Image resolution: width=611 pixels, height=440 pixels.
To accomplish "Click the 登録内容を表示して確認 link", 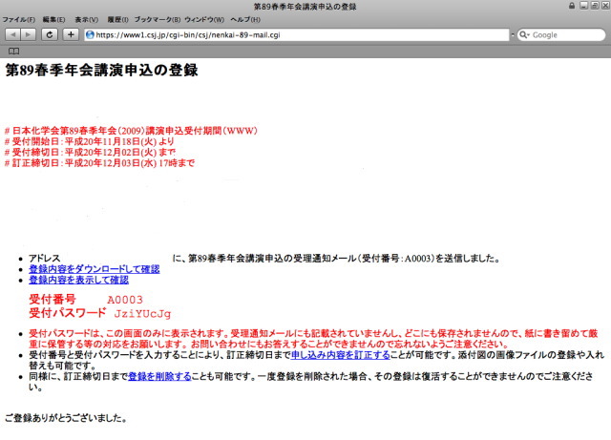I will click(x=78, y=281).
